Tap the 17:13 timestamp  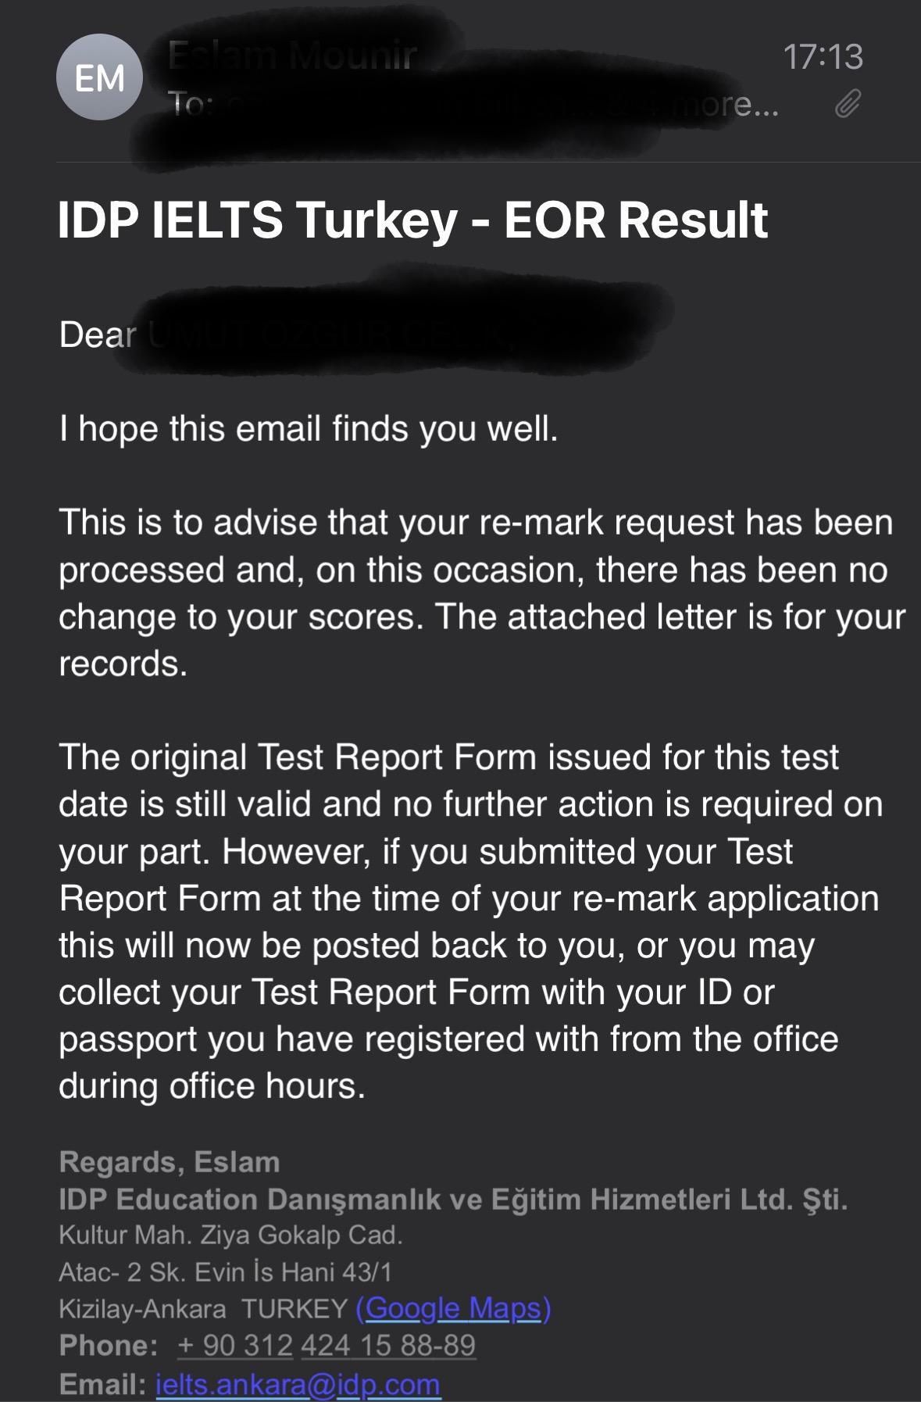coord(822,57)
